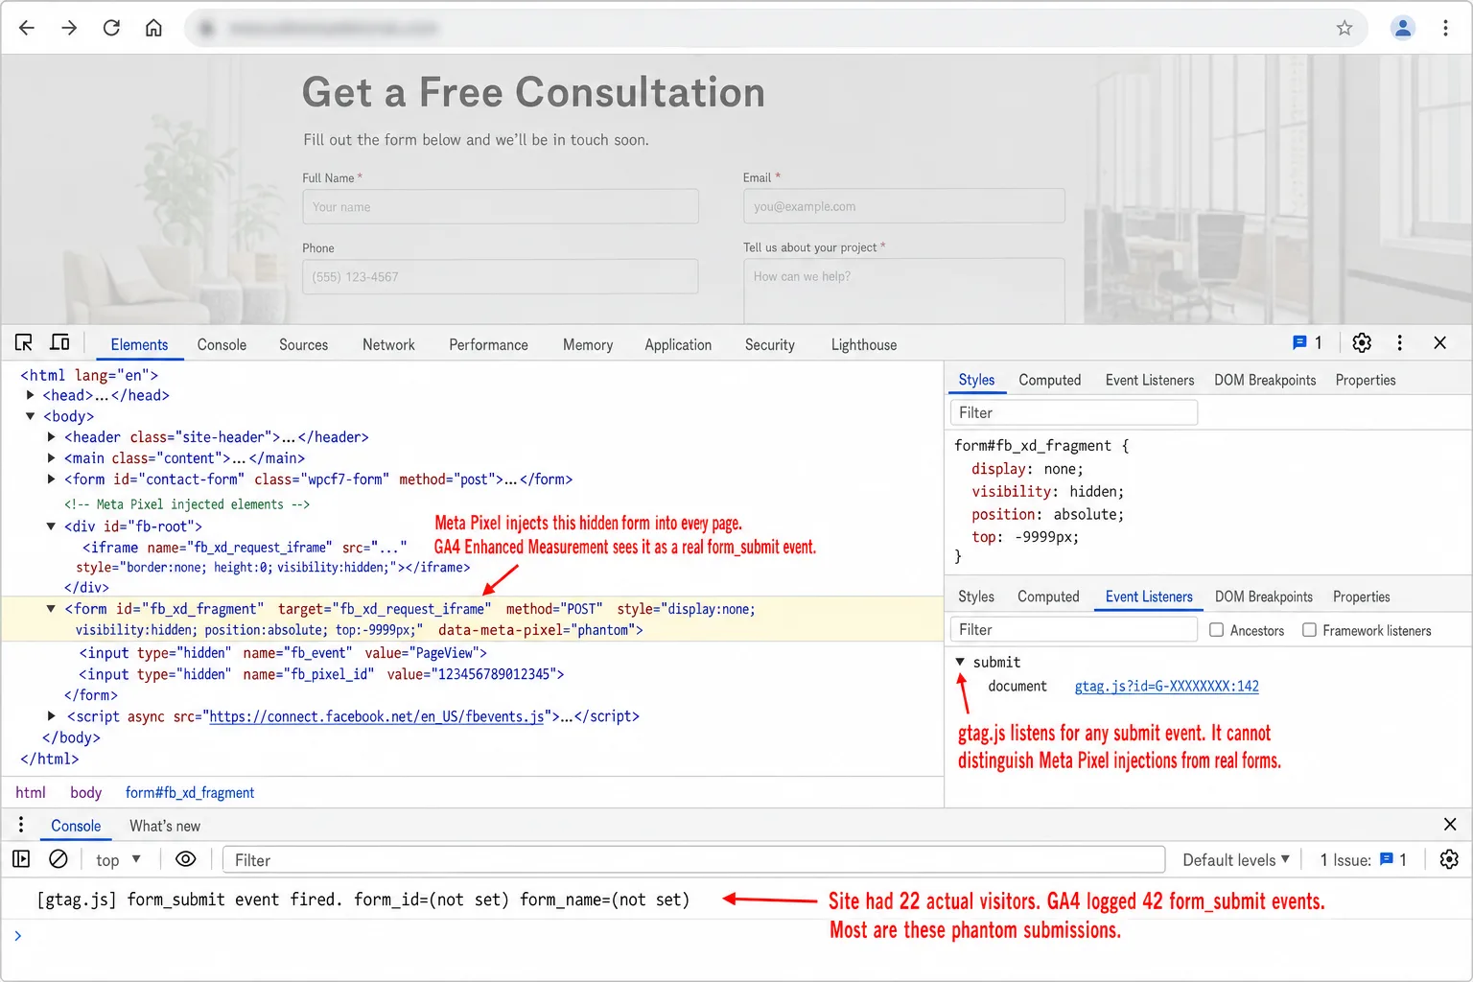Image resolution: width=1473 pixels, height=982 pixels.
Task: Select the lower Properties sidebar tab
Action: [1361, 596]
